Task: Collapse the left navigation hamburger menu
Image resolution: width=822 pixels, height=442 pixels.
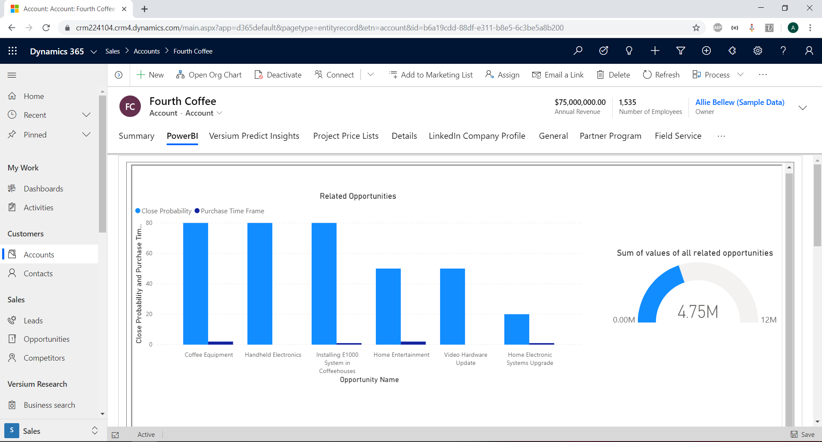Action: [x=12, y=75]
